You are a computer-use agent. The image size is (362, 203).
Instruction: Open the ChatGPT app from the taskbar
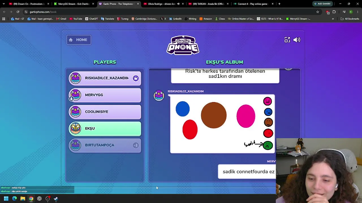(39, 199)
